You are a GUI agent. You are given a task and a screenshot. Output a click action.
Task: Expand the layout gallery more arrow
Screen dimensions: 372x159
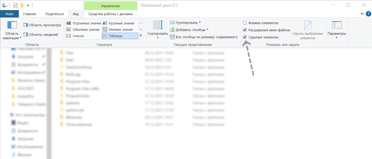[x=141, y=36]
